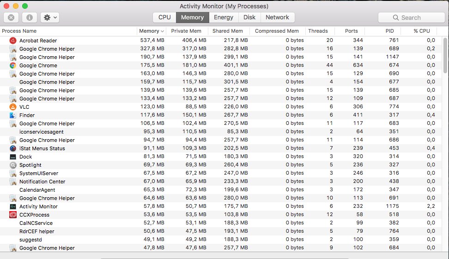
Task: Select the Memory tab
Action: point(193,18)
